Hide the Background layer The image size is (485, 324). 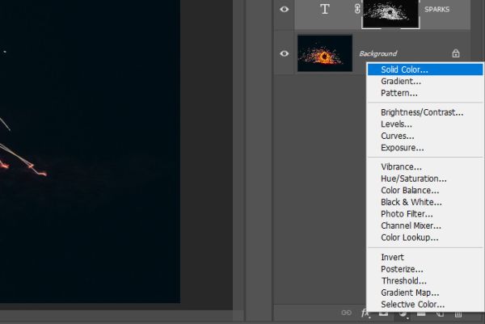pyautogui.click(x=285, y=53)
